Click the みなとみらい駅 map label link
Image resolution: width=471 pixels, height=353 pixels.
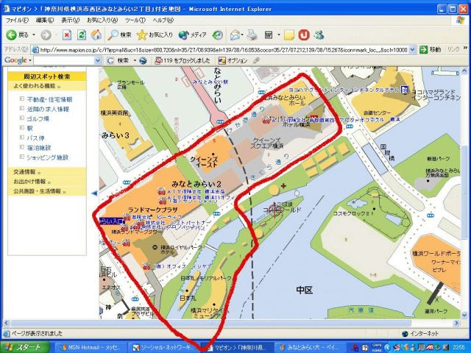(x=211, y=82)
